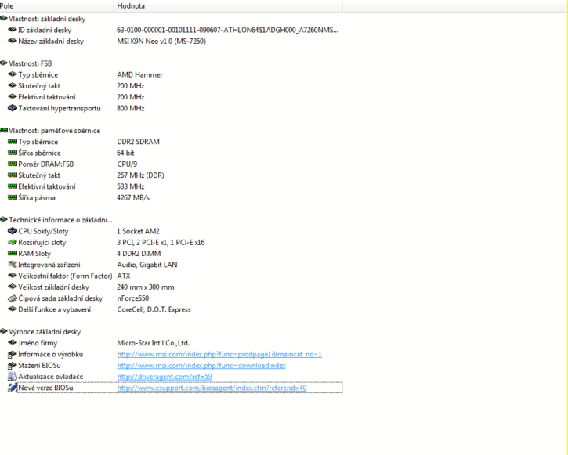Click icon next to Stažení BIOSu
568x455 pixels.
point(13,365)
